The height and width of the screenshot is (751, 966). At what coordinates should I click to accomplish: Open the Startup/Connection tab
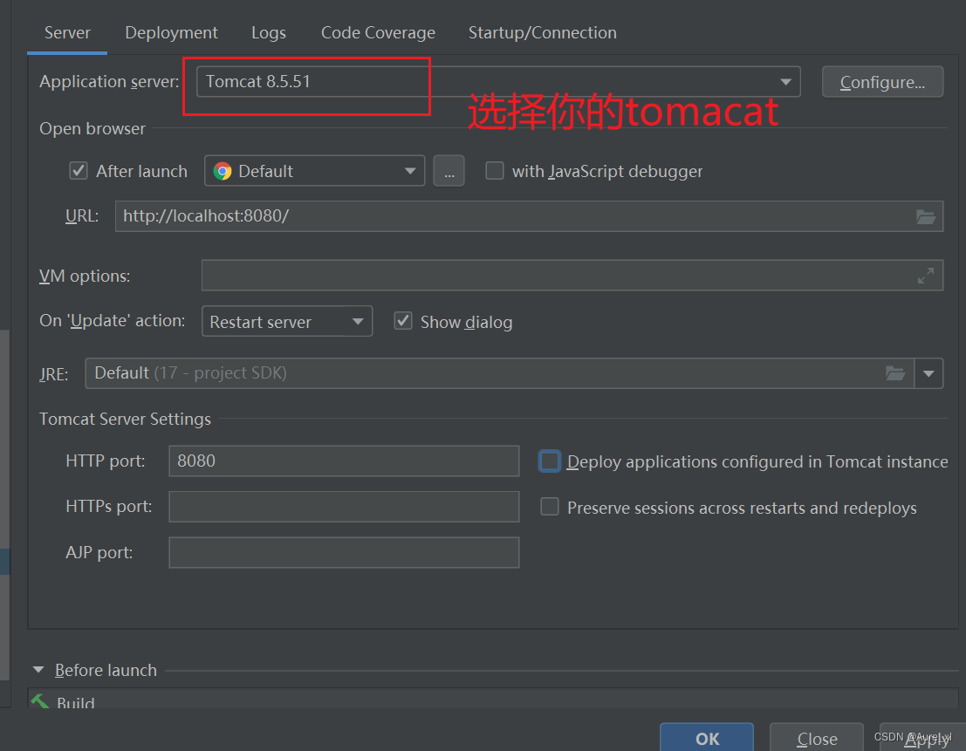coord(542,32)
